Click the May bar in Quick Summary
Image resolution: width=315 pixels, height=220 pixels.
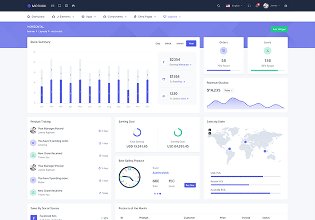[x=80, y=81]
